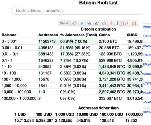Image resolution: width=151 pixels, height=125 pixels.
Task: Select value 5,388,387
Action: pyautogui.click(x=44, y=120)
